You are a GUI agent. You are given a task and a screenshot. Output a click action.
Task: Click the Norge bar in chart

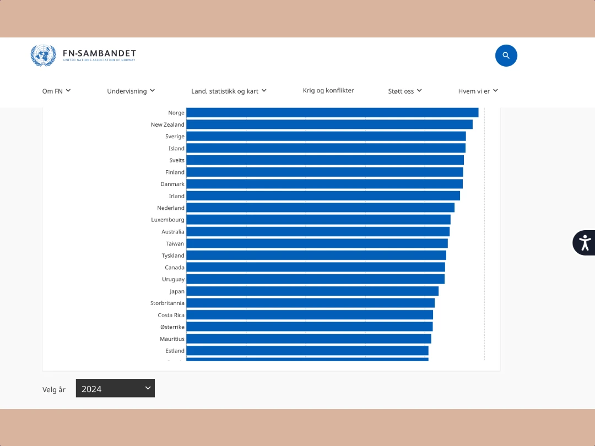pos(332,113)
